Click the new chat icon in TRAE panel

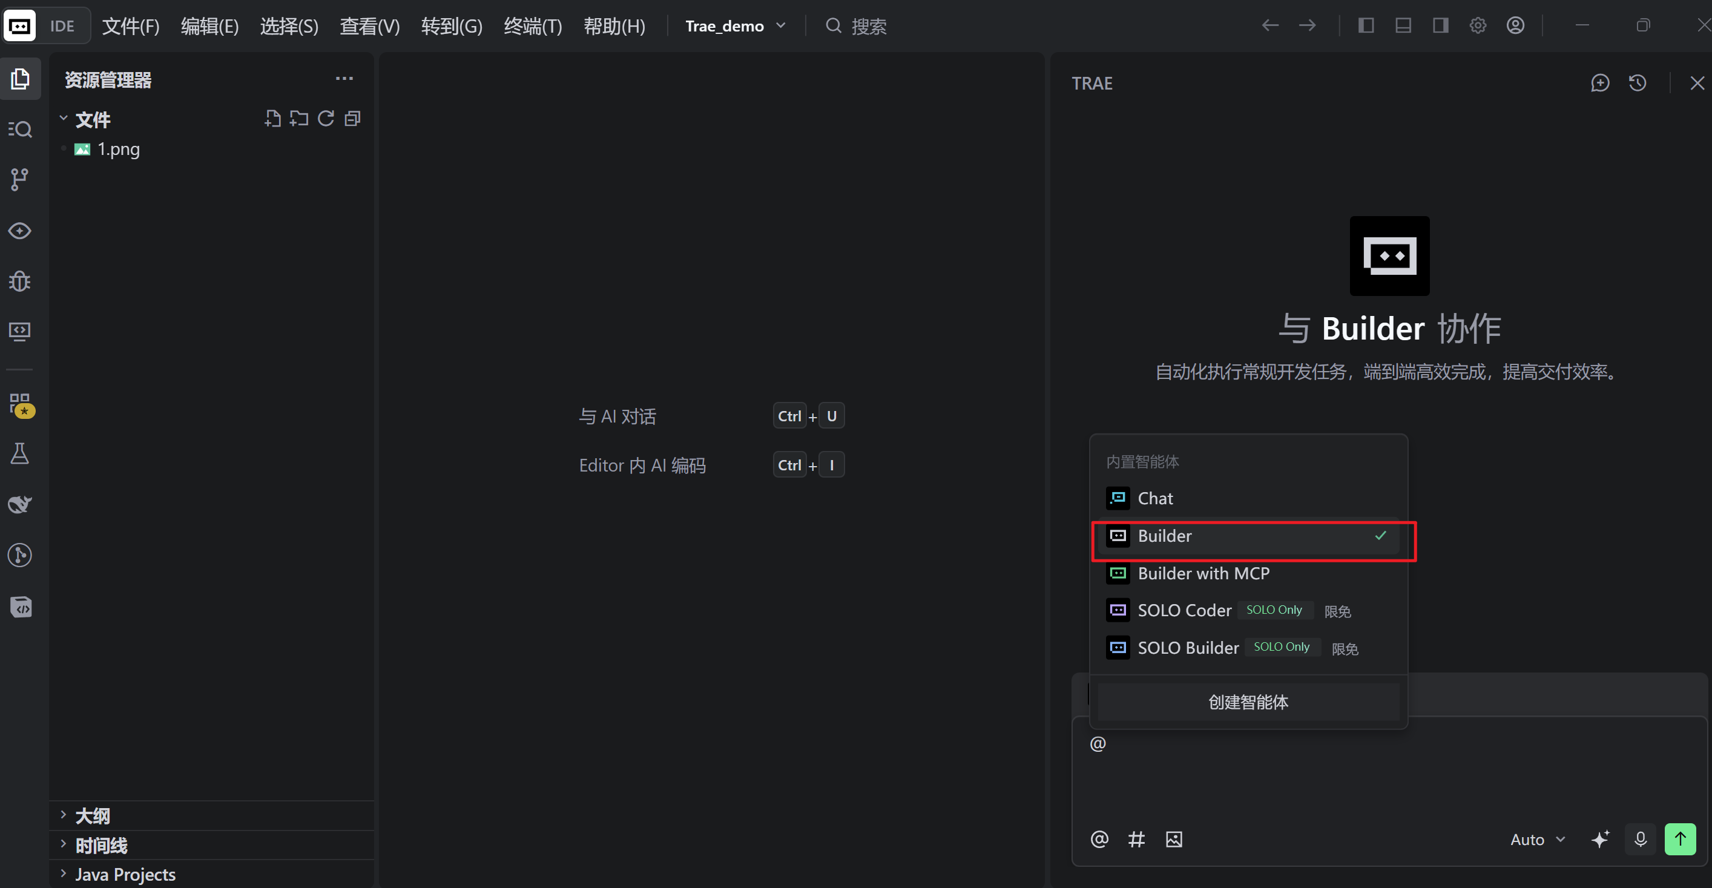[x=1599, y=83]
